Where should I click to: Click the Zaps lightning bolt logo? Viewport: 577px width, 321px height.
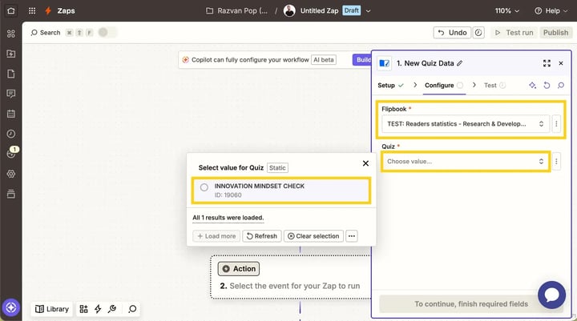[x=48, y=10]
